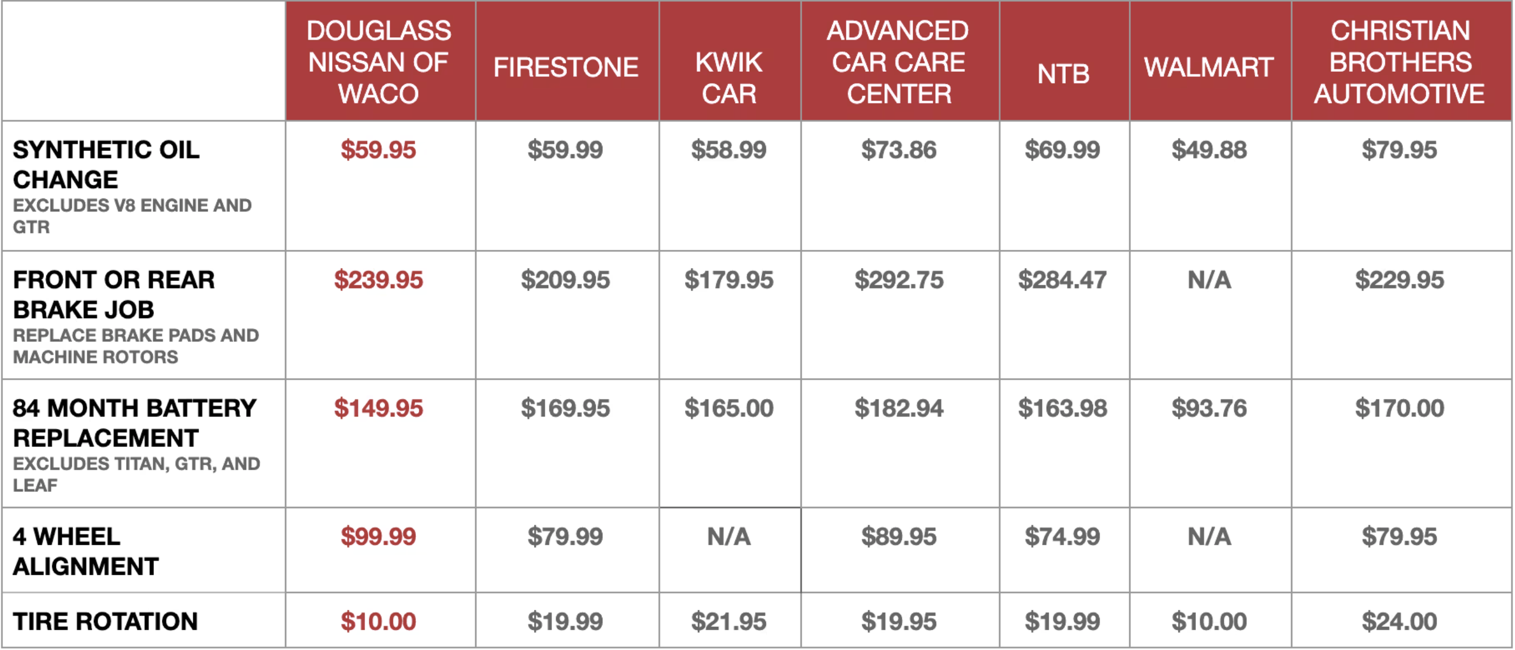Click the red $59.95 oil change price
Image resolution: width=1515 pixels, height=650 pixels.
[x=378, y=149]
